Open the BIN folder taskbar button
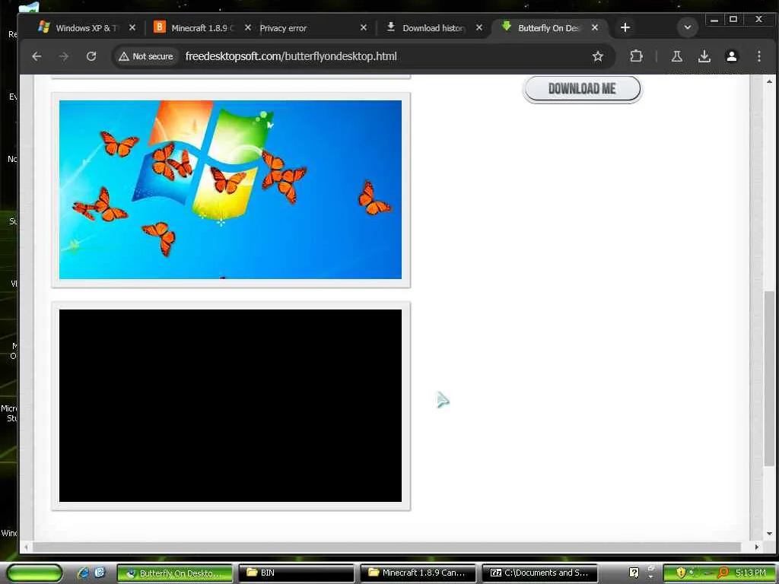The height and width of the screenshot is (584, 779). (x=296, y=573)
